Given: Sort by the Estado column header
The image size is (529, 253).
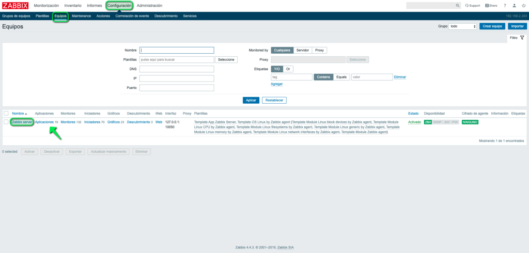Looking at the screenshot, I should [x=413, y=114].
